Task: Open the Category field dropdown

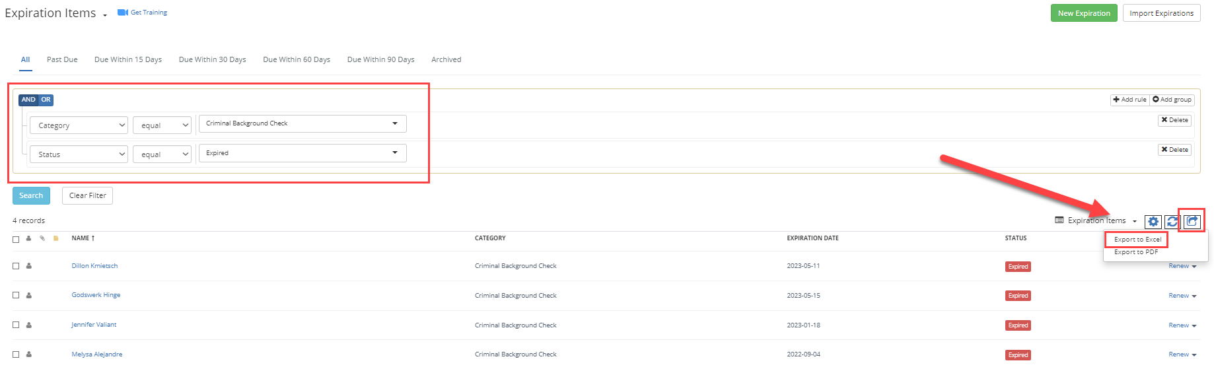Action: point(79,125)
